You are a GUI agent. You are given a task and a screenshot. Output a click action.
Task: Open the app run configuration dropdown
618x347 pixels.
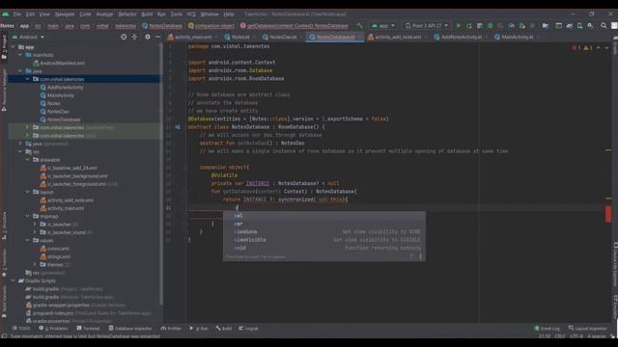[x=383, y=26]
